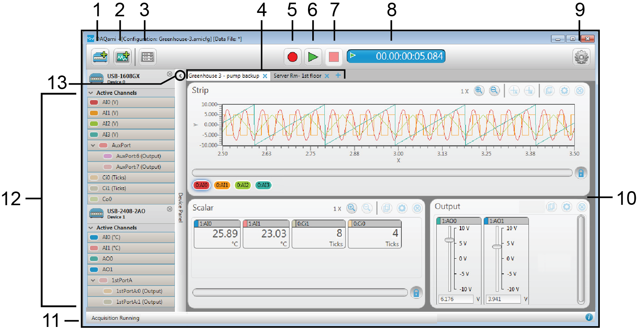Collapse the 1stPortA channel group
The width and height of the screenshot is (637, 333).
93,280
